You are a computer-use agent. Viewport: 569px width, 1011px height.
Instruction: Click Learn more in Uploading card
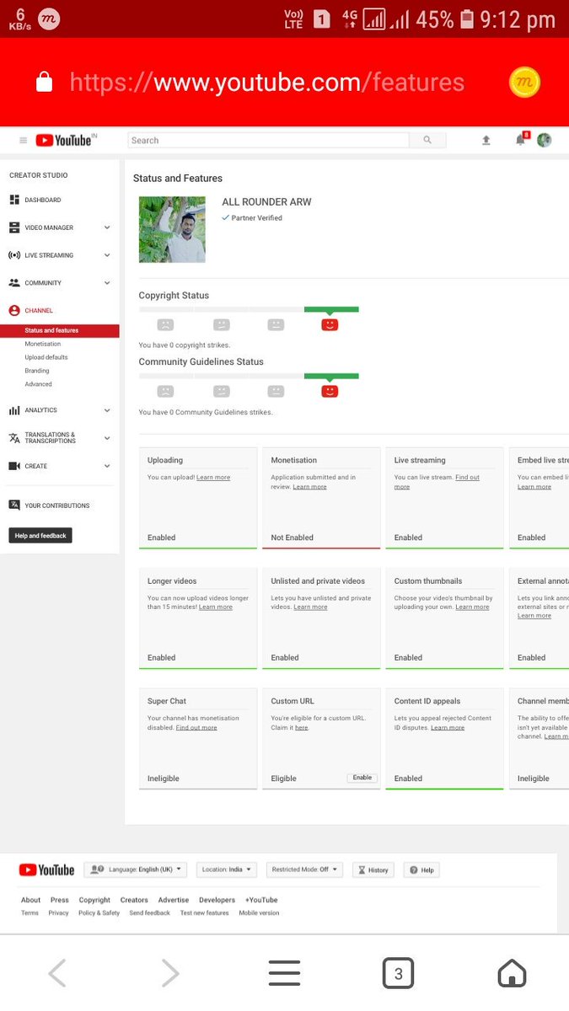213,478
